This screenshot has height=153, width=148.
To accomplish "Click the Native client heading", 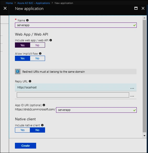I will tap(25, 119).
